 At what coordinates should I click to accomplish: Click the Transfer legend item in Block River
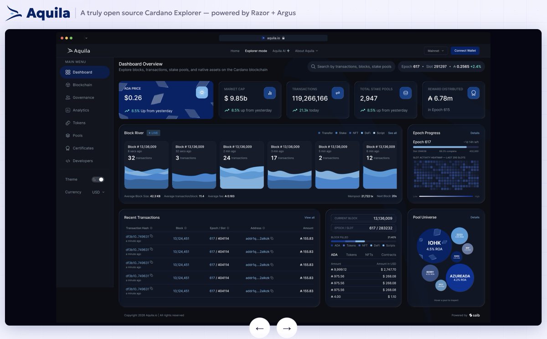325,133
